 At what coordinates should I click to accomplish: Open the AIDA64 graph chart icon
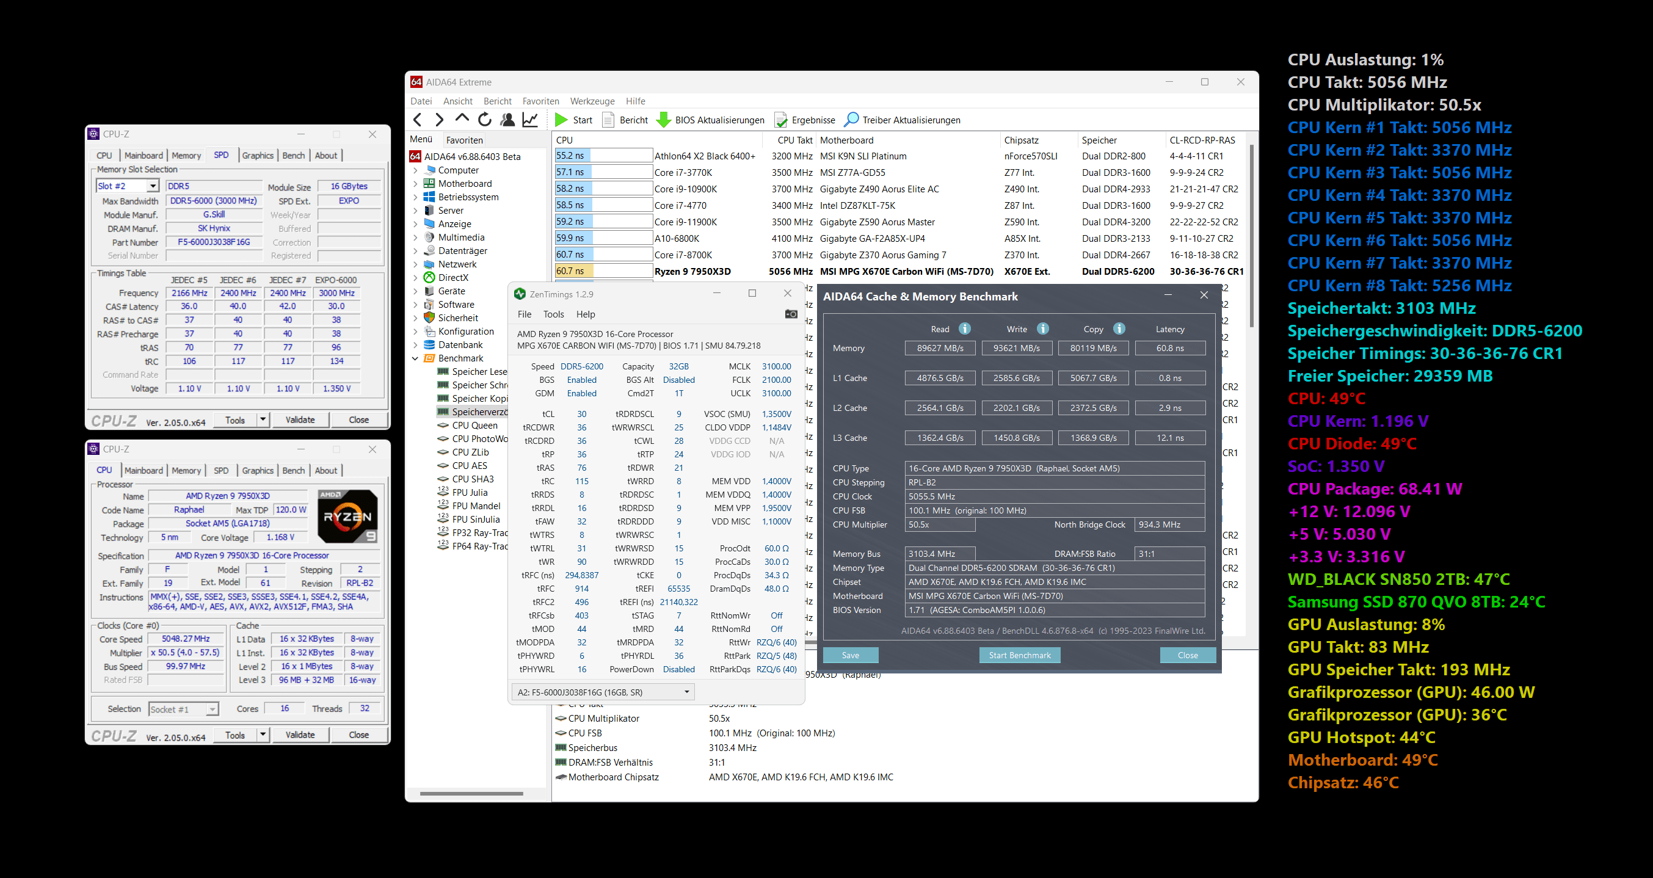[530, 120]
